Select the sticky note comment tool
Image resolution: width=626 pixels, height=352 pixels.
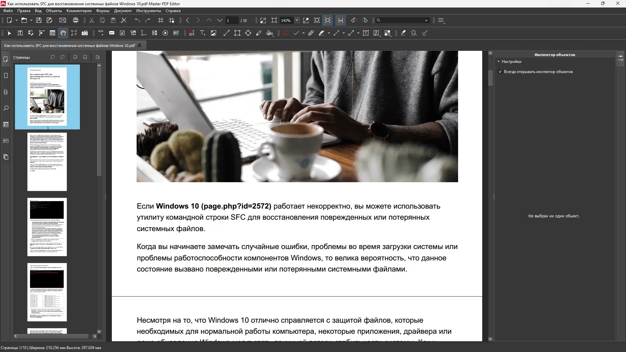point(286,33)
